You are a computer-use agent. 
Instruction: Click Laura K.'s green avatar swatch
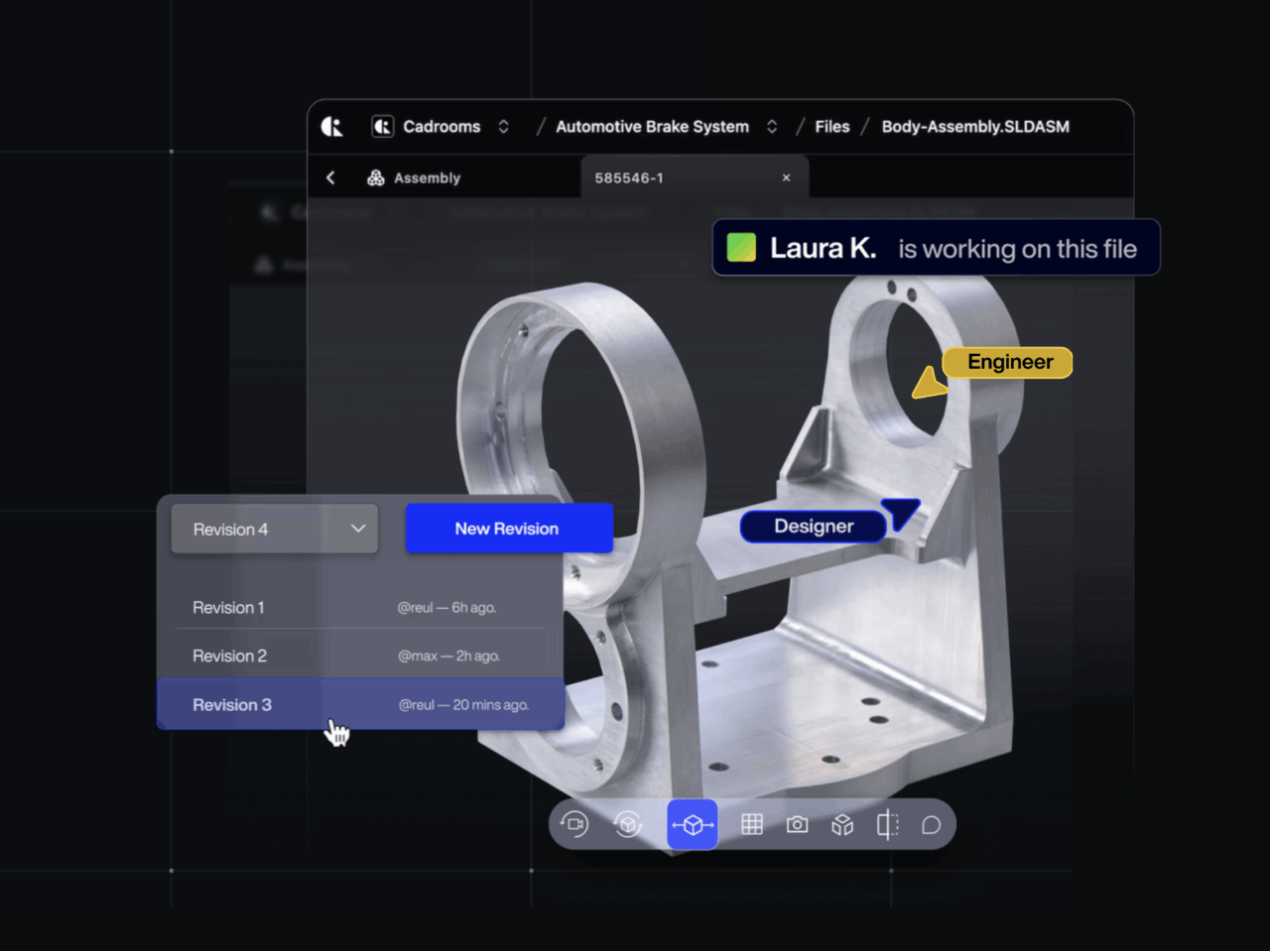coord(742,247)
